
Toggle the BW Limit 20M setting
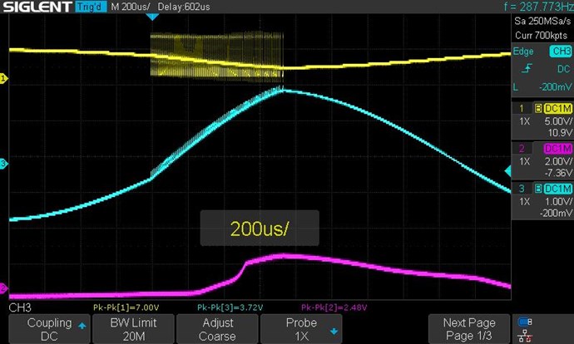pos(134,329)
